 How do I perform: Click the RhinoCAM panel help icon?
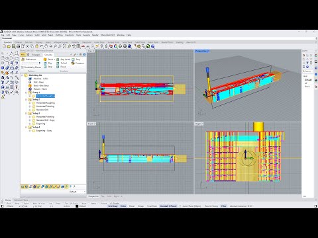coord(84,54)
